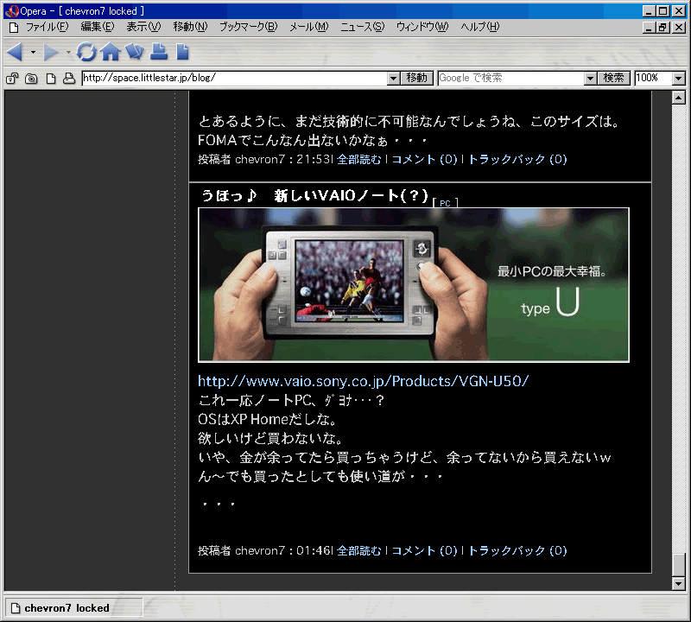Viewport: 691px width, 622px height.
Task: Click the vertical scrollbar up arrow
Action: [679, 98]
